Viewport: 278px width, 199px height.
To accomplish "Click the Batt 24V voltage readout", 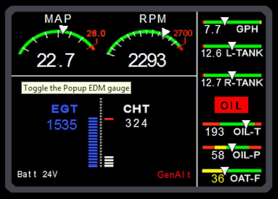I will click(37, 174).
